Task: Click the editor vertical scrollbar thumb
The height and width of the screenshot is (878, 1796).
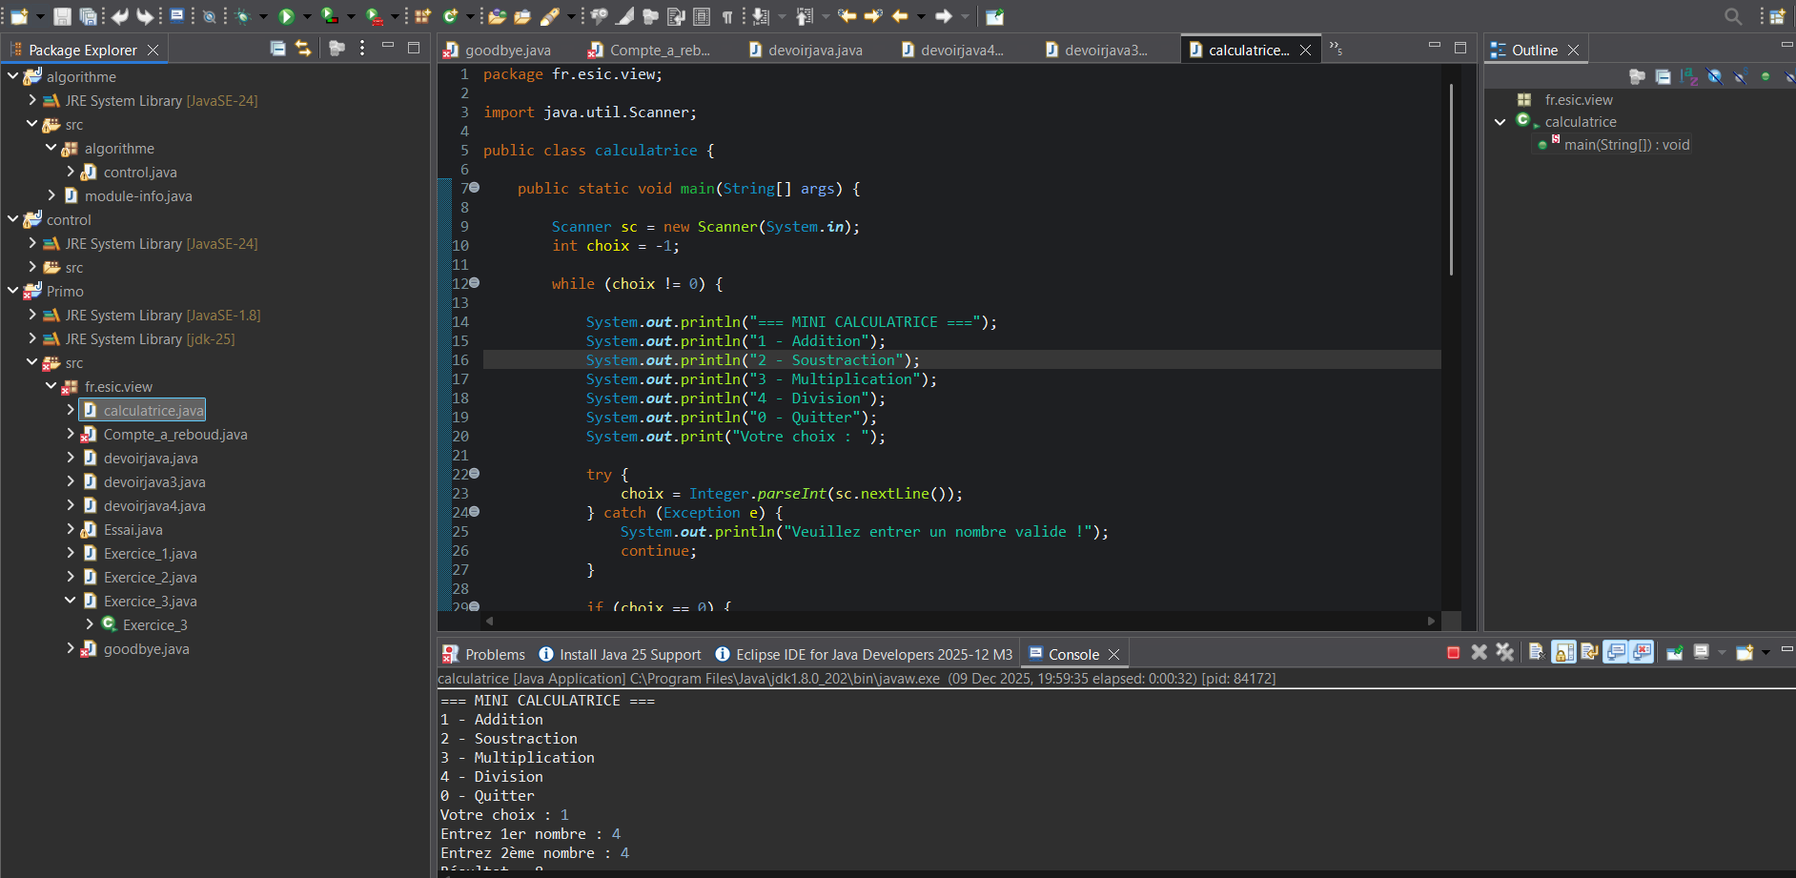Action: [1451, 179]
